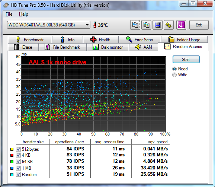Uncheck the Random transfer size checkbox
The image size is (215, 188).
click(18, 175)
